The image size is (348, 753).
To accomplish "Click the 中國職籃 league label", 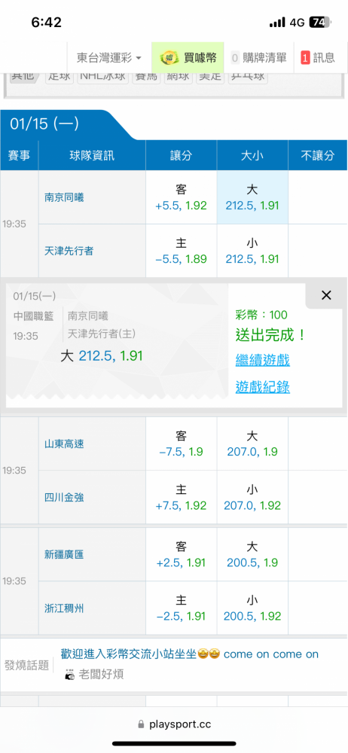I will tap(34, 316).
